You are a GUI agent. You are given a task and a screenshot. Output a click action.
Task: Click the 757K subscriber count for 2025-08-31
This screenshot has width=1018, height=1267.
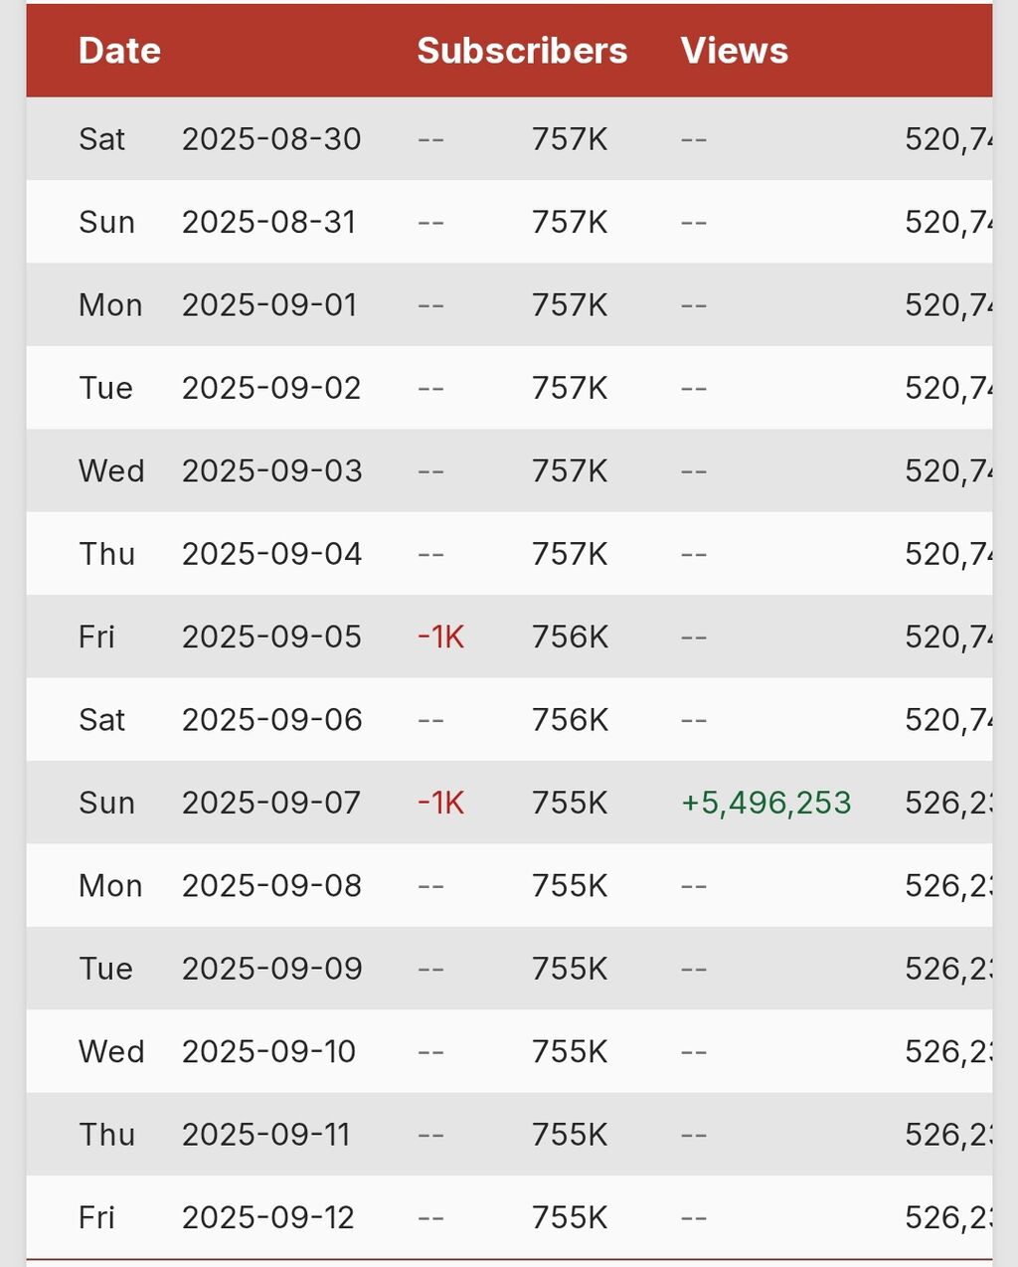click(570, 222)
